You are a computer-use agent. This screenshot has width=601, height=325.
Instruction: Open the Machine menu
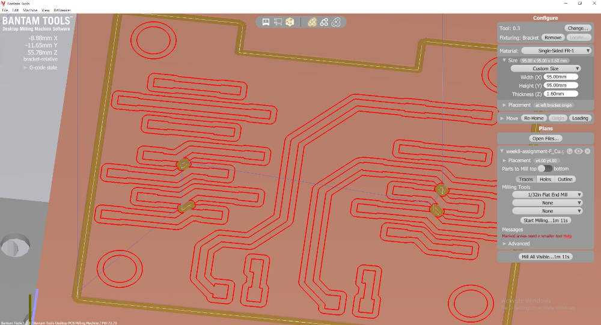click(30, 10)
